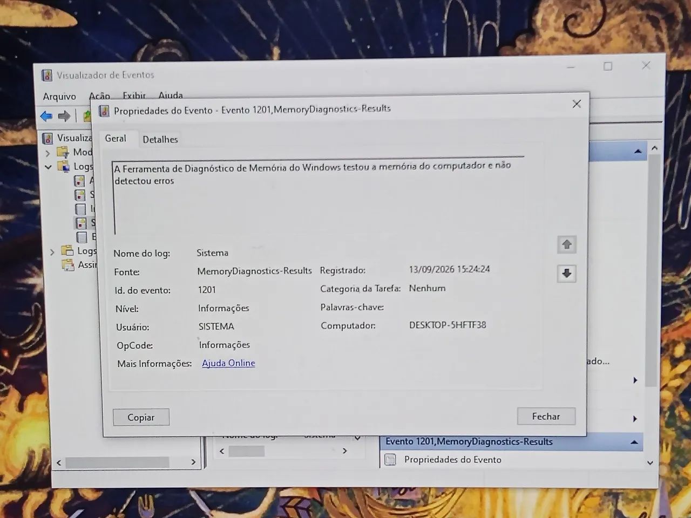Click the OpCode value Informações

point(225,345)
